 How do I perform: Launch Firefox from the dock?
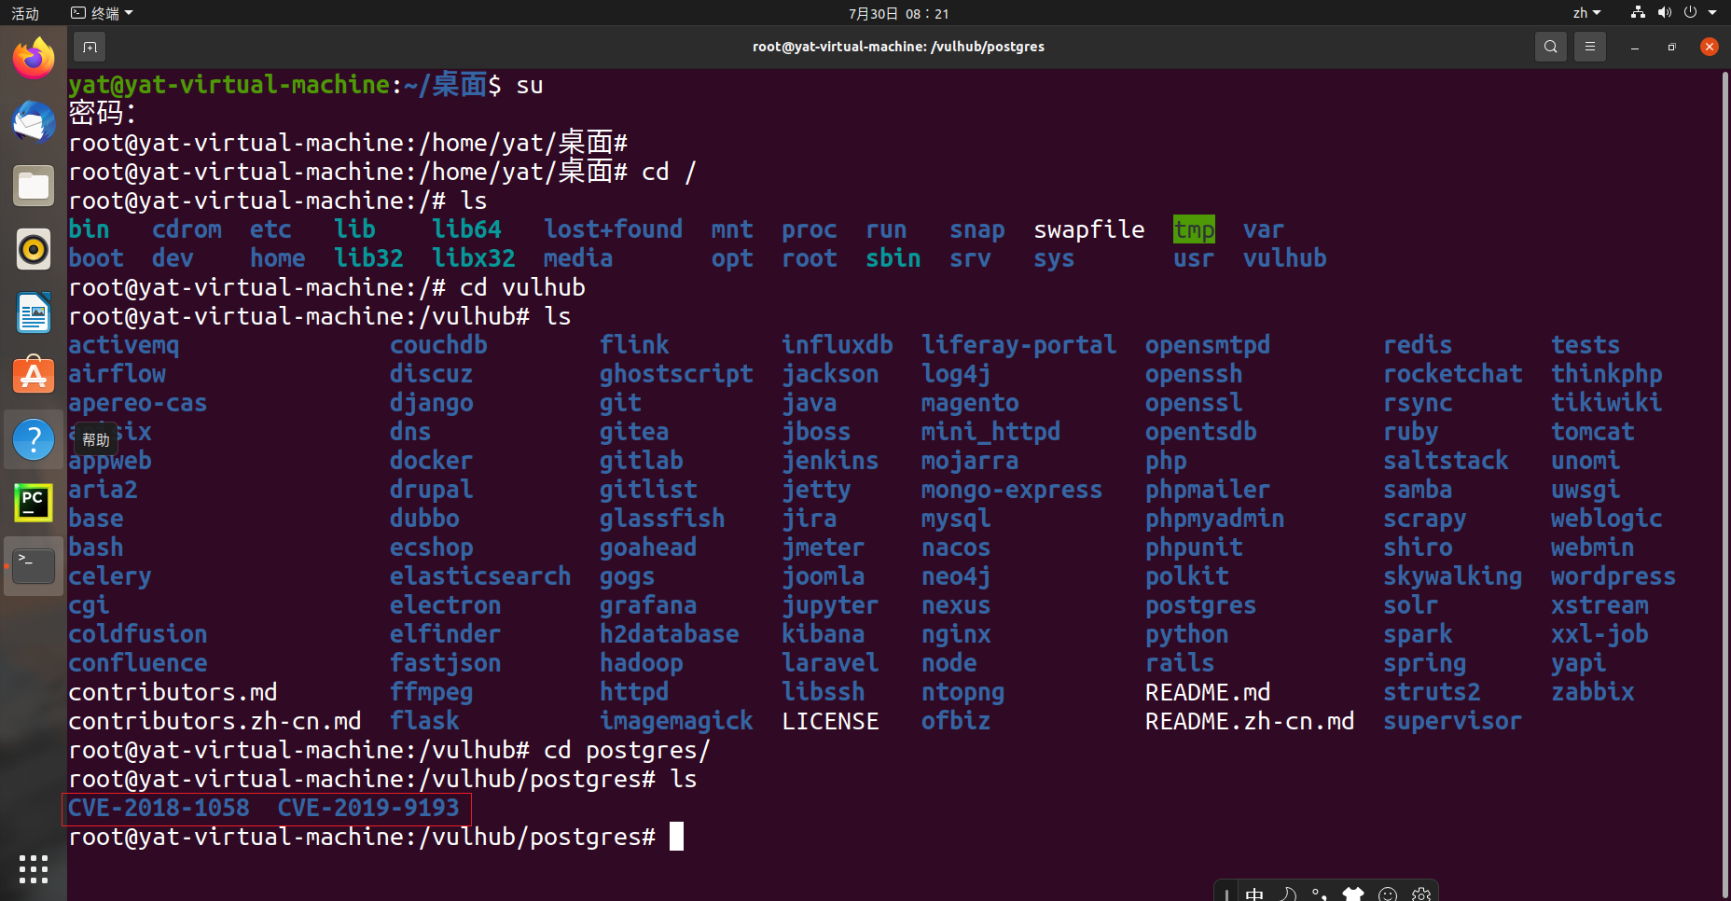(x=34, y=58)
